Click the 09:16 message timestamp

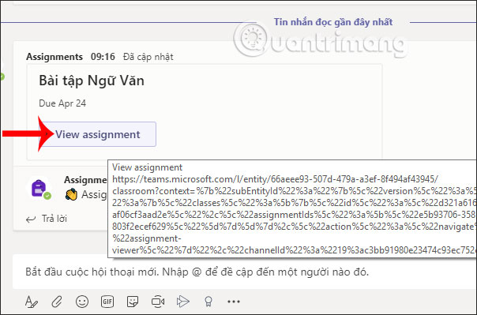click(x=103, y=57)
